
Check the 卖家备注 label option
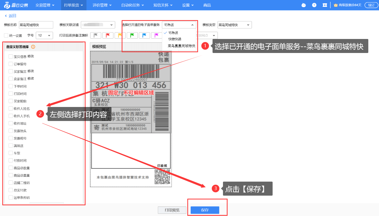coord(11,79)
